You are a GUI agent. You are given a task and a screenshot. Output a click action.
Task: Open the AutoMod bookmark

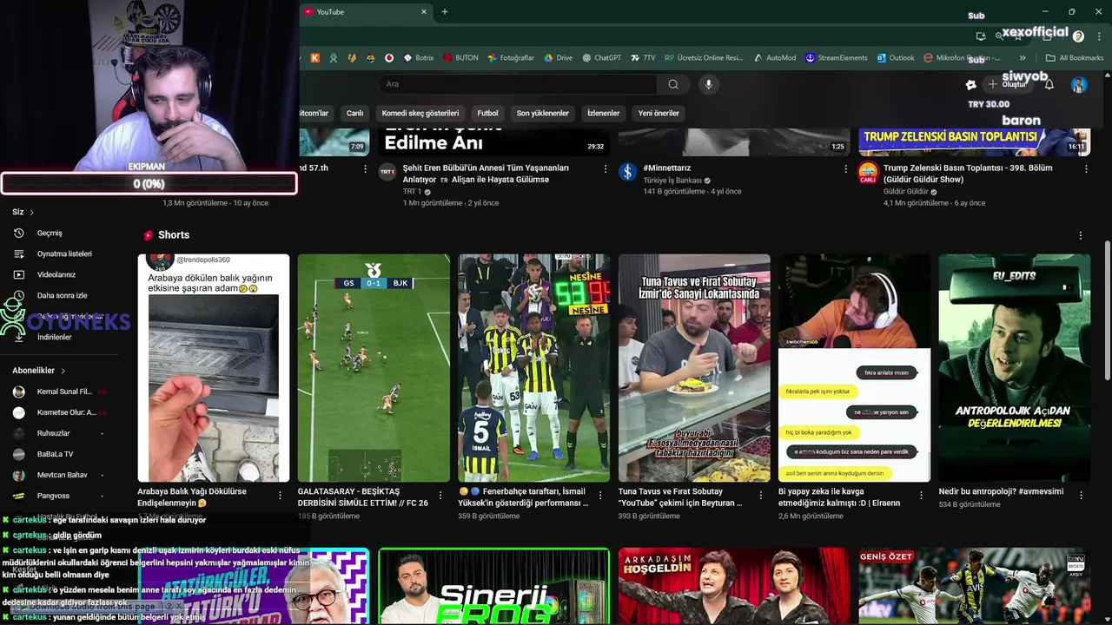774,58
